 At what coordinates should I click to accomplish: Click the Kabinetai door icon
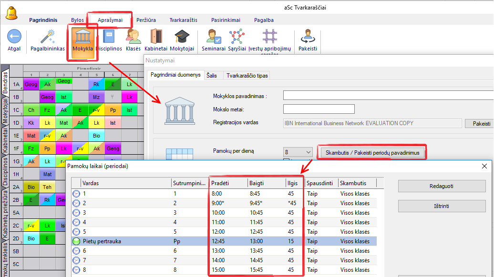point(156,38)
